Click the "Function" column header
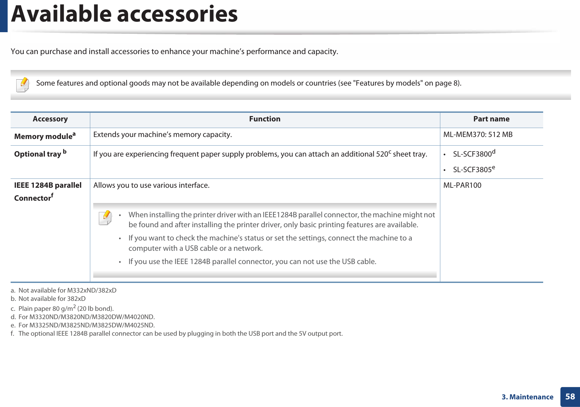The width and height of the screenshot is (580, 407). (x=264, y=119)
